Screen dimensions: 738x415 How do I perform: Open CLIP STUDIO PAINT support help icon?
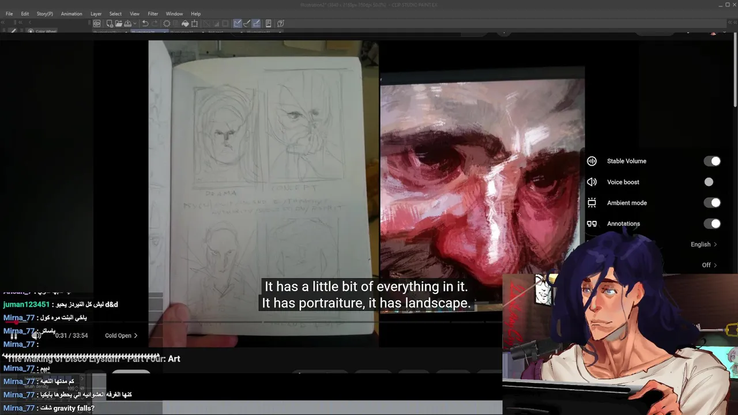[281, 24]
